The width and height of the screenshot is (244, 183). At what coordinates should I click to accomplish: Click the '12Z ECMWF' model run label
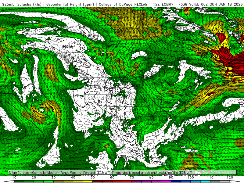[163, 4]
